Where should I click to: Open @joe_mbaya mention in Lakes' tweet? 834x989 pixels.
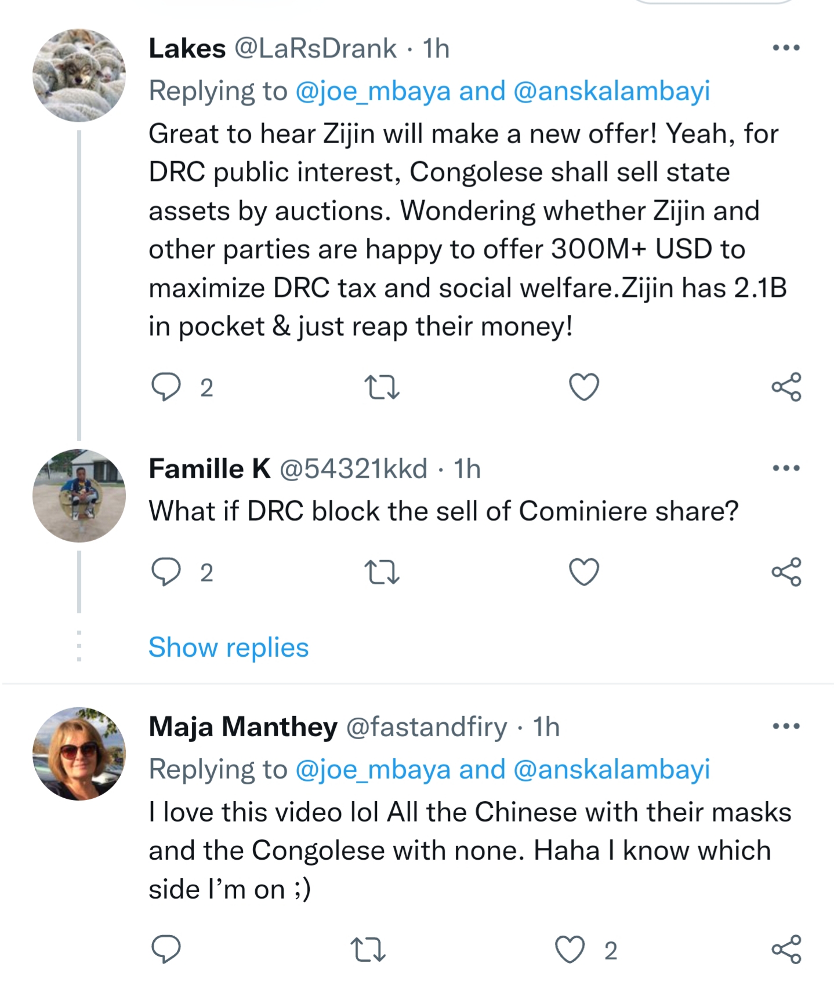373,91
